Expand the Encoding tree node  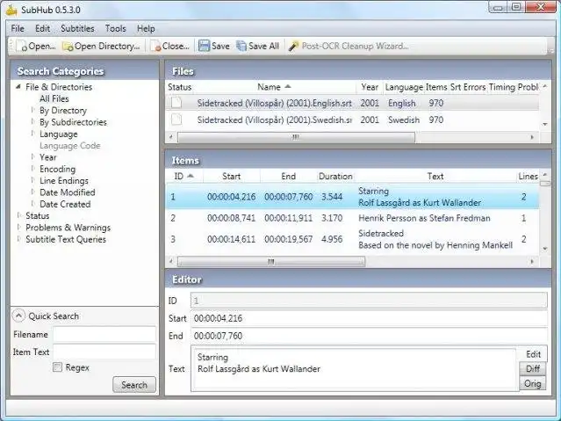pos(32,169)
